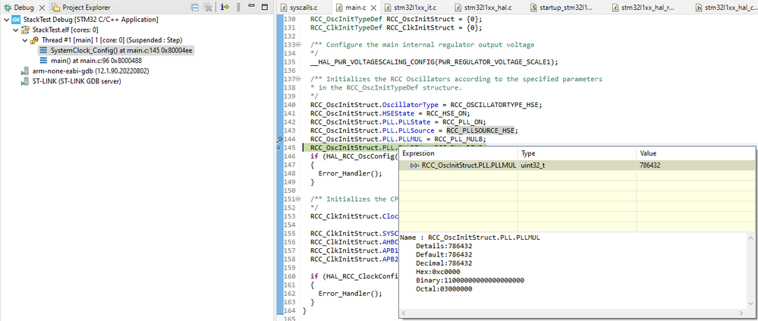Select main() at main.c:96 stack frame
This screenshot has width=758, height=321.
pyautogui.click(x=96, y=61)
